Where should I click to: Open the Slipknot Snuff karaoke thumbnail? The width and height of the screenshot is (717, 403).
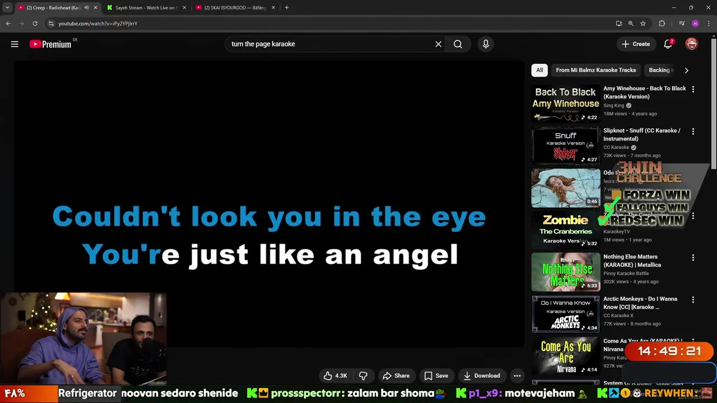click(566, 146)
